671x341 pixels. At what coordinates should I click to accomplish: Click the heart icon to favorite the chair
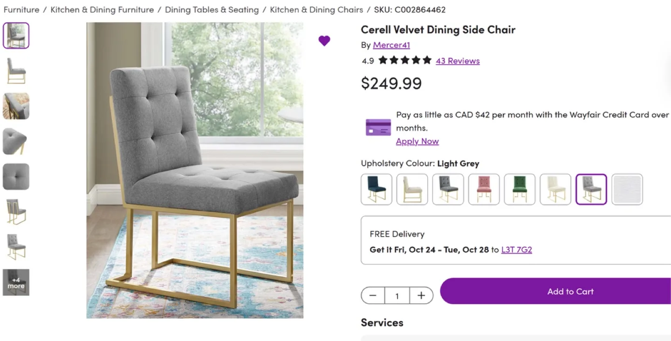click(324, 41)
